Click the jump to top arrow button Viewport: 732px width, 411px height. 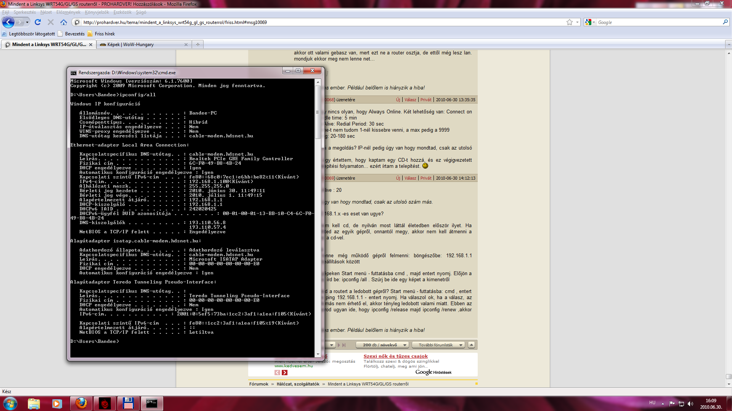point(472,345)
